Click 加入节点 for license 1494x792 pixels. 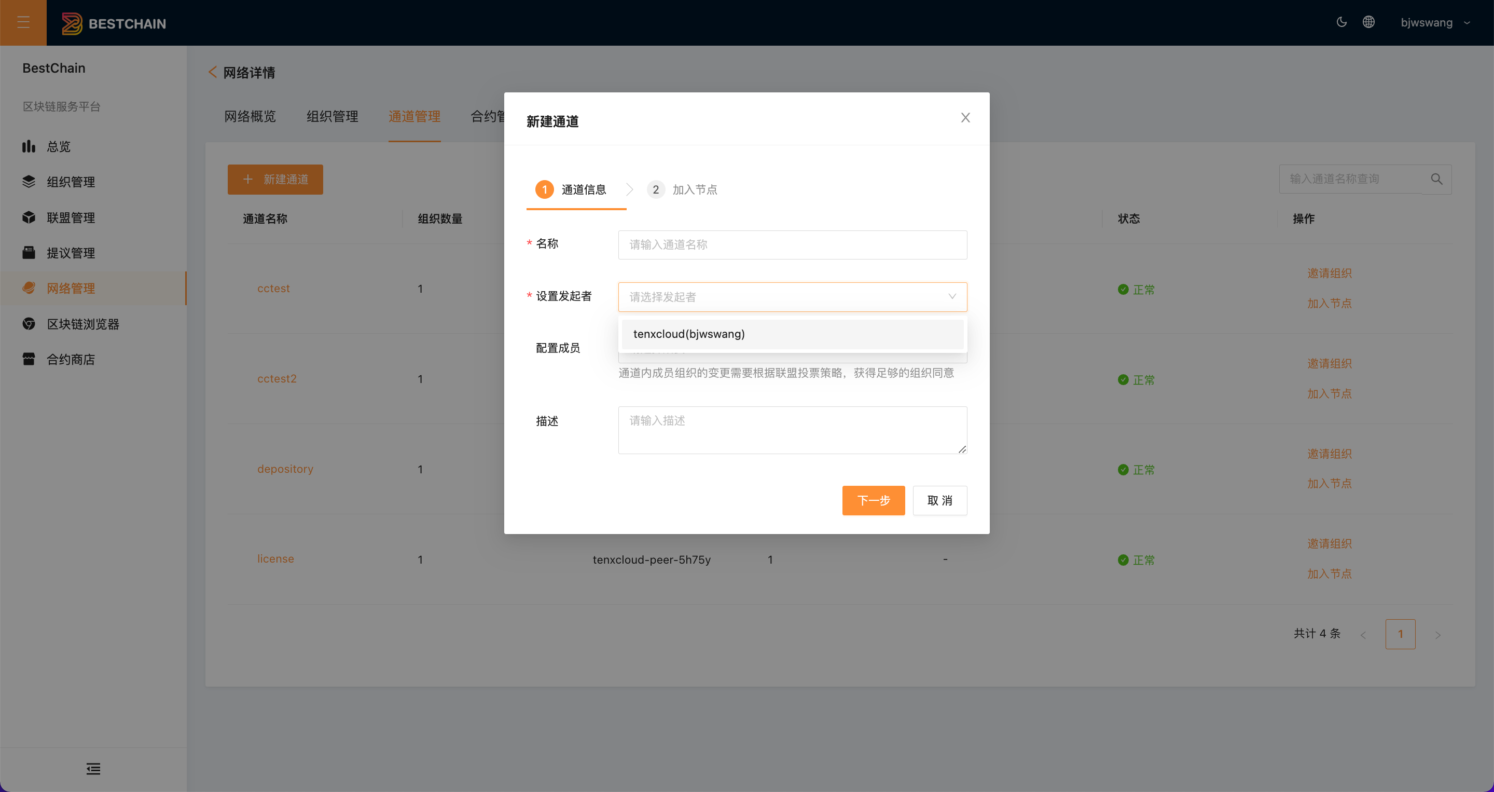click(1329, 574)
